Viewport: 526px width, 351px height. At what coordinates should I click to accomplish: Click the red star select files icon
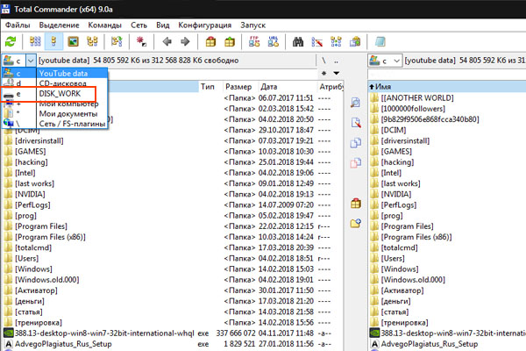coord(141,41)
